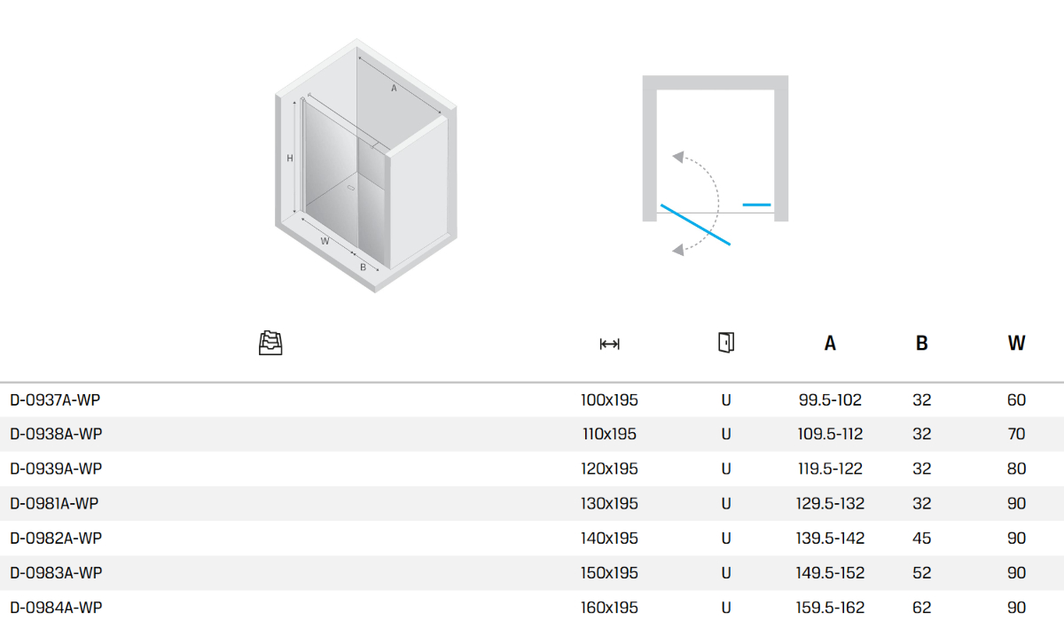The image size is (1064, 628).
Task: Select product code D-0983A-WP
Action: pos(56,573)
